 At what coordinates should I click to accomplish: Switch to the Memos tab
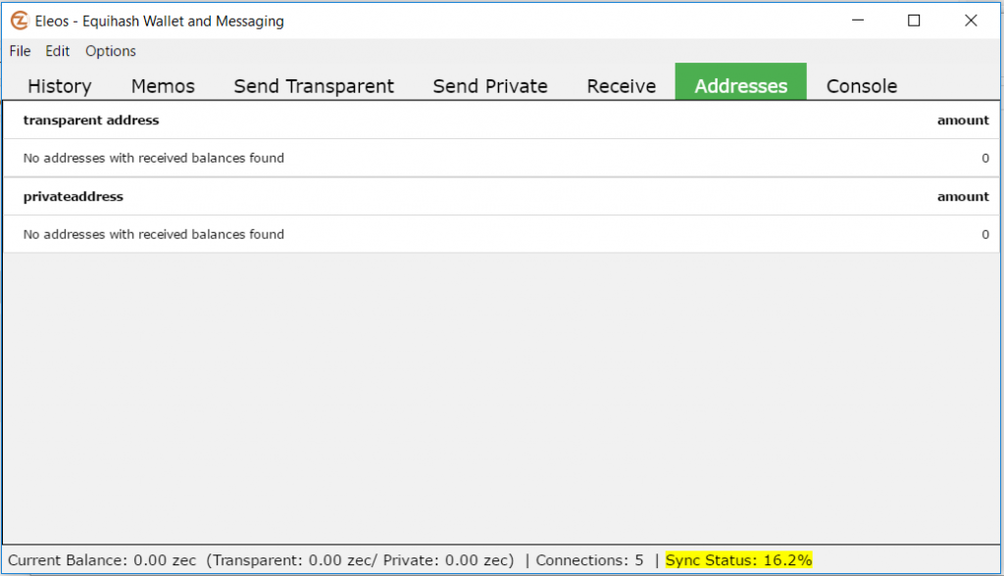(x=163, y=86)
